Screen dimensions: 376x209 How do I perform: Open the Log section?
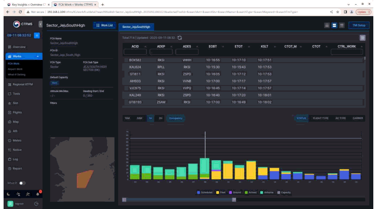click(13, 159)
